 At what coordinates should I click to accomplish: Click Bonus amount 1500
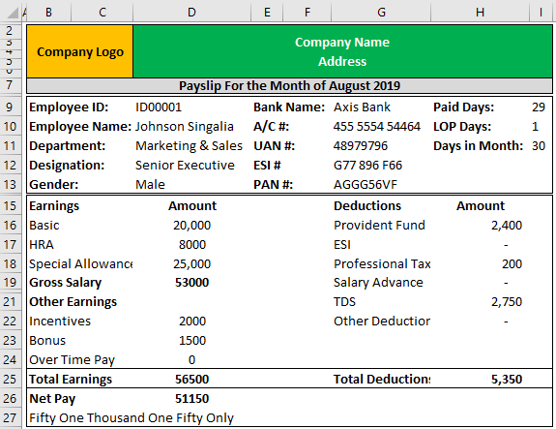click(191, 341)
